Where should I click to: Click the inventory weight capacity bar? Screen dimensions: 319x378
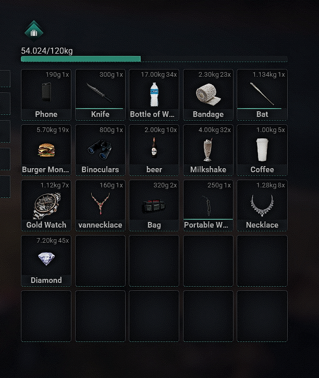pos(154,59)
